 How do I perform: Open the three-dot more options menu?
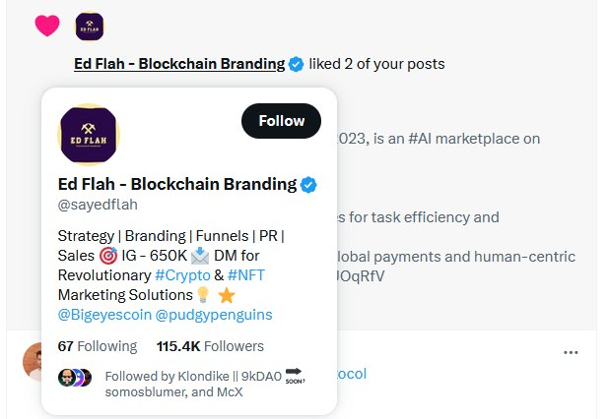tap(571, 352)
